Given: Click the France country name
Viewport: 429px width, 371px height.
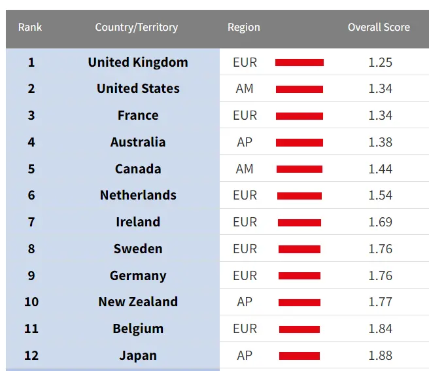Looking at the screenshot, I should (138, 116).
